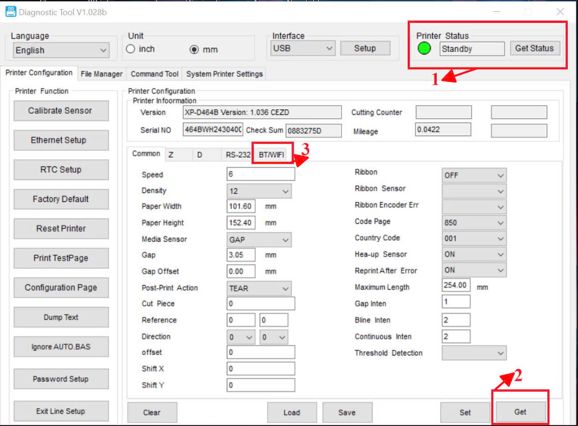The width and height of the screenshot is (578, 426).
Task: Open the Post-Print Action TEAR dropdown
Action: click(x=259, y=288)
